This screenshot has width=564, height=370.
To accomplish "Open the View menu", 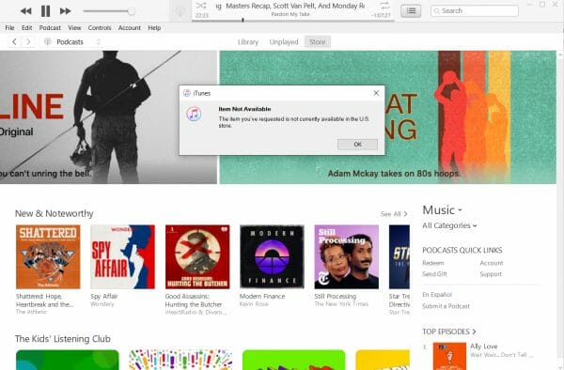I will [74, 27].
